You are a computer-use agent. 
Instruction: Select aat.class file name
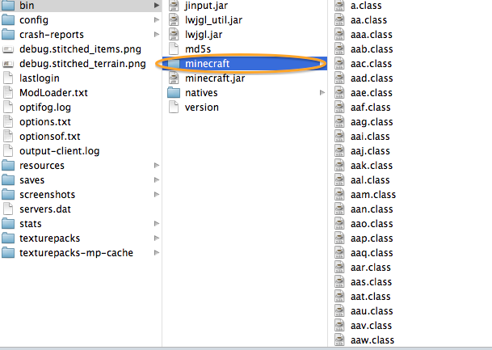[371, 297]
